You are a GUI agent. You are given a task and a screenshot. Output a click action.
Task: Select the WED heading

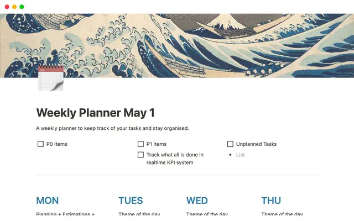pyautogui.click(x=197, y=201)
